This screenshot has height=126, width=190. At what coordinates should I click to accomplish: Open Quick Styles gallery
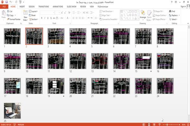click(x=149, y=15)
